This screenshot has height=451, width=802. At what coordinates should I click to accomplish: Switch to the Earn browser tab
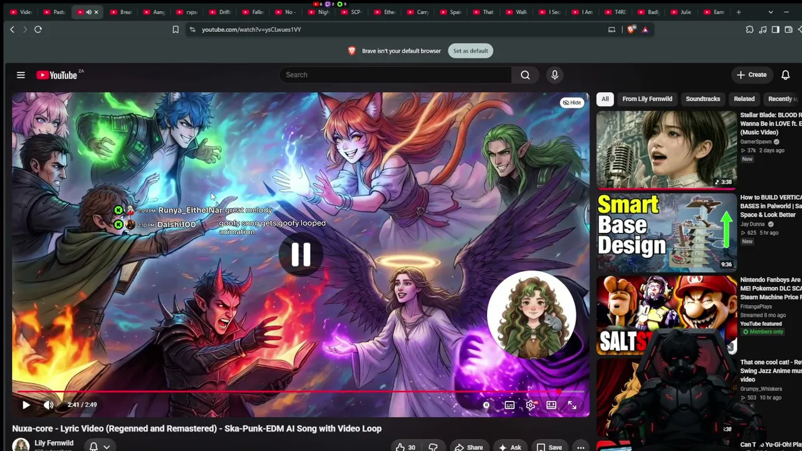pyautogui.click(x=714, y=12)
